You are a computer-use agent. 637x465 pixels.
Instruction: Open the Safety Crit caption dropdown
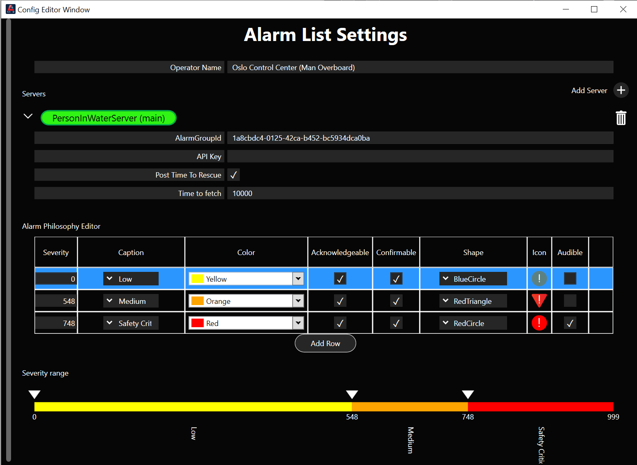[109, 323]
